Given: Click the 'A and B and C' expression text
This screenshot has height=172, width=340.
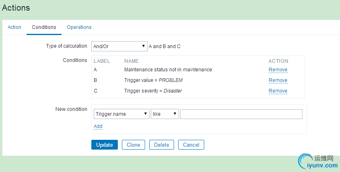Looking at the screenshot, I should point(164,46).
